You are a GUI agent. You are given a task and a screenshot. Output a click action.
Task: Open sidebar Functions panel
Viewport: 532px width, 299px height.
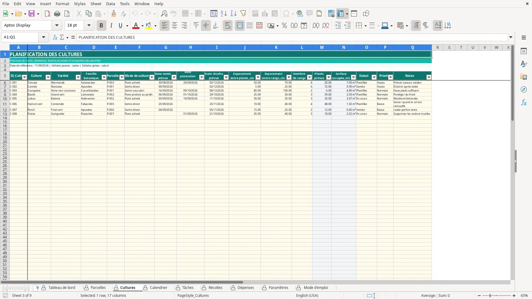[524, 103]
